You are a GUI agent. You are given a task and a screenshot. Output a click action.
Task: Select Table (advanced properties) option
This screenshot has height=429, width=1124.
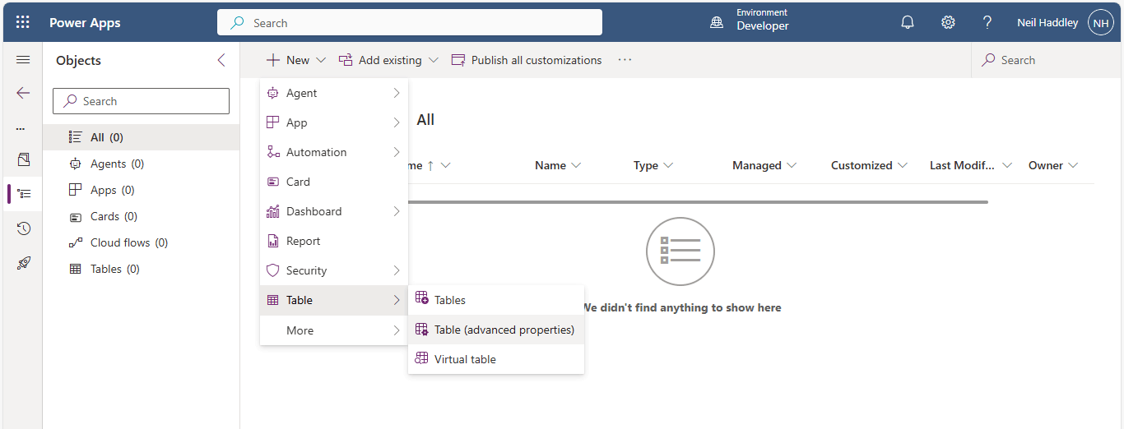coord(504,330)
